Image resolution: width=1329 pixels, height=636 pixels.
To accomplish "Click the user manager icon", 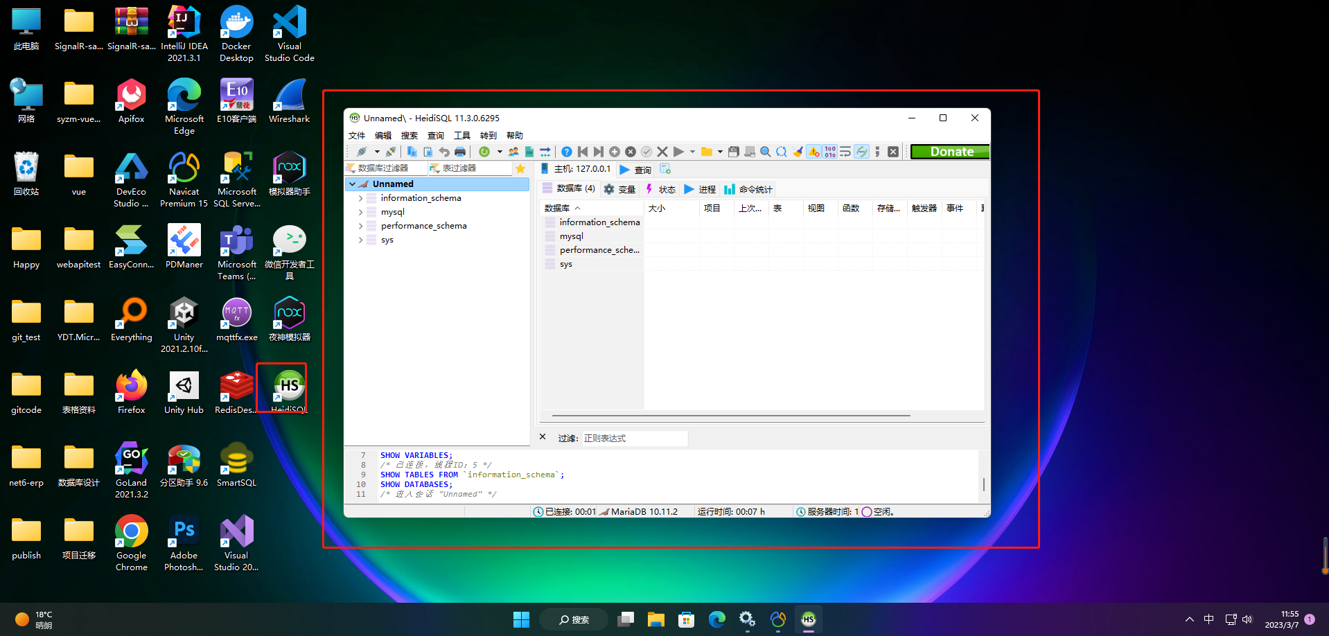I will pyautogui.click(x=513, y=152).
